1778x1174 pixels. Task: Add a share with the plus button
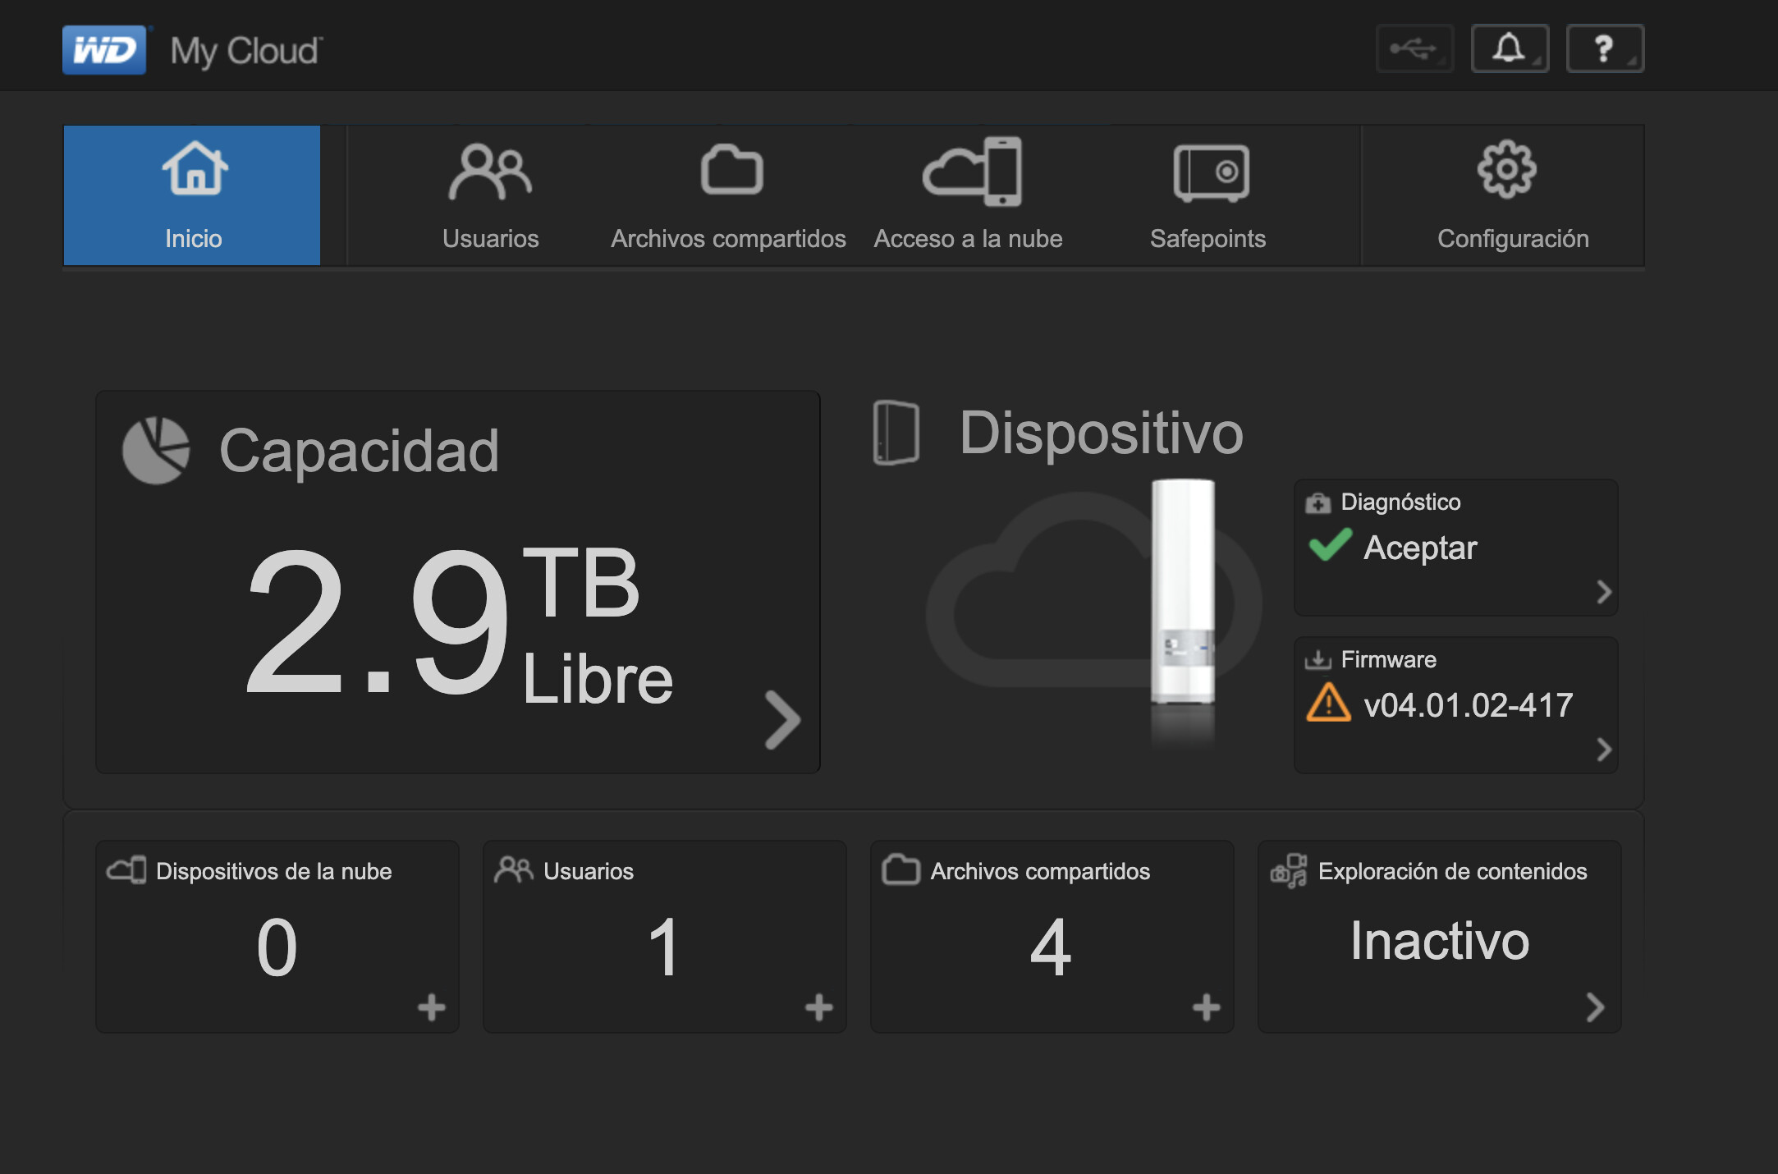pyautogui.click(x=1207, y=1007)
